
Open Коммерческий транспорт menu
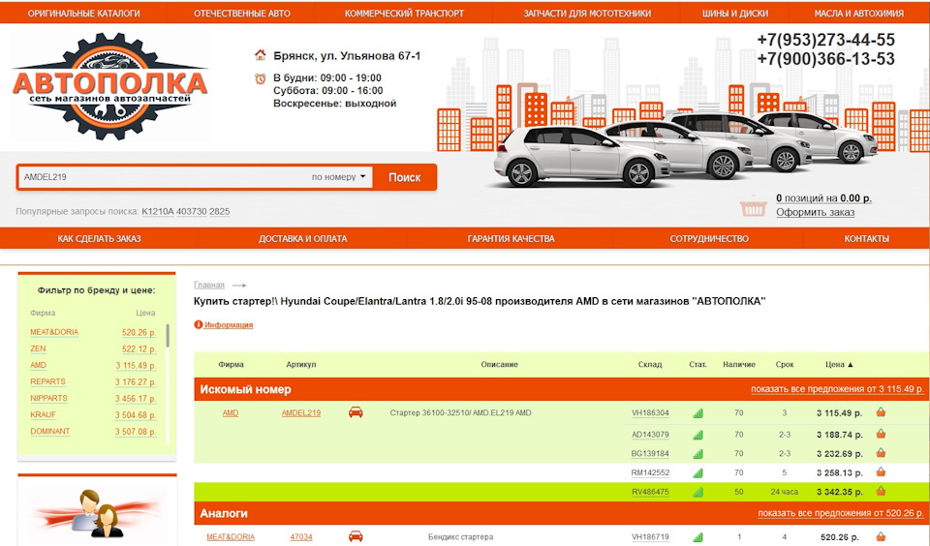tap(404, 13)
